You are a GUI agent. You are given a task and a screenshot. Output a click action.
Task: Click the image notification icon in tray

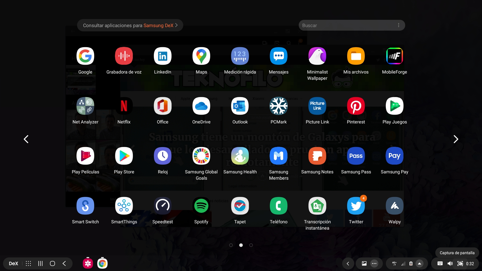[x=364, y=263]
